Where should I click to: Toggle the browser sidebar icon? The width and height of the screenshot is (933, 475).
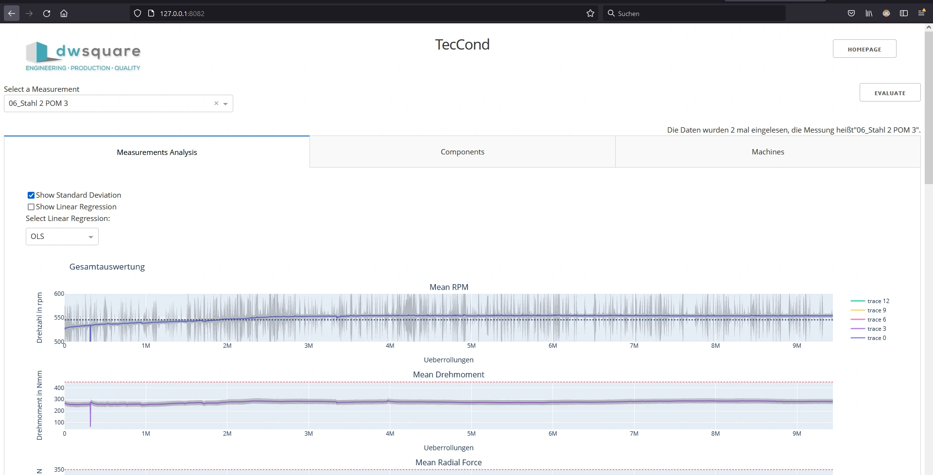(x=904, y=14)
